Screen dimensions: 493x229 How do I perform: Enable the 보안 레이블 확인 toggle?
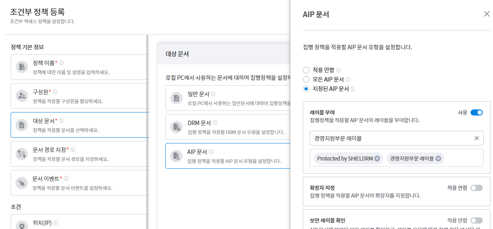[x=476, y=220]
